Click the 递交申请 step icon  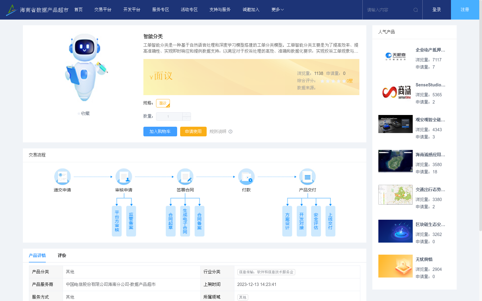point(62,176)
